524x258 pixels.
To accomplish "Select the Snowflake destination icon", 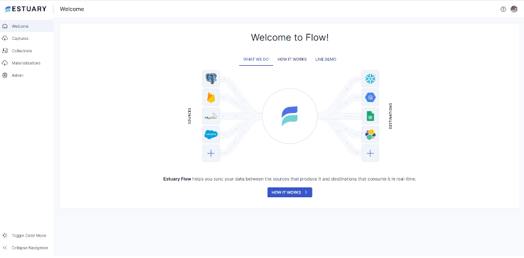I will pyautogui.click(x=370, y=79).
